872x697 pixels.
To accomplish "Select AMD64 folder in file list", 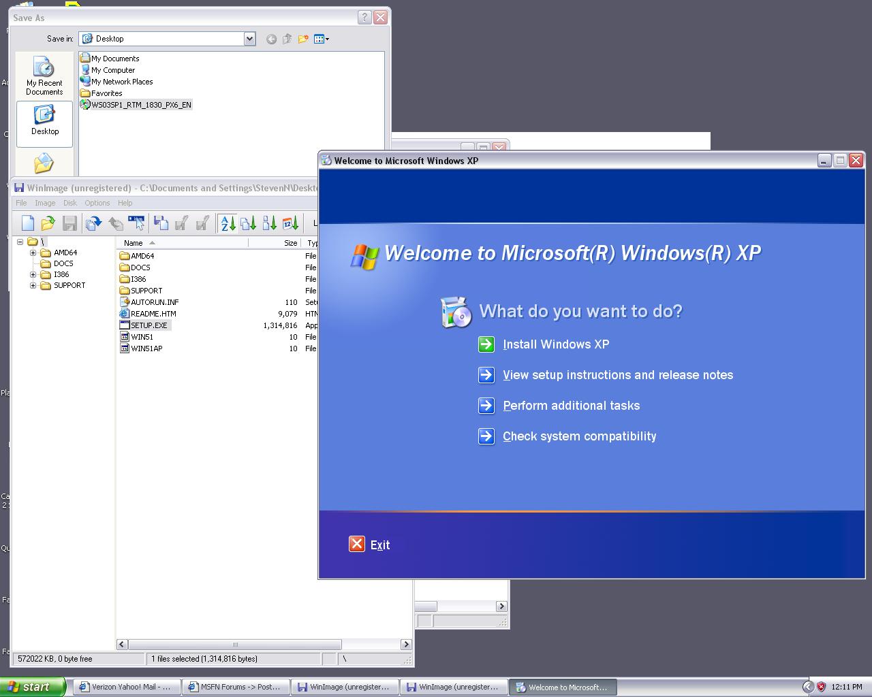I will [142, 256].
